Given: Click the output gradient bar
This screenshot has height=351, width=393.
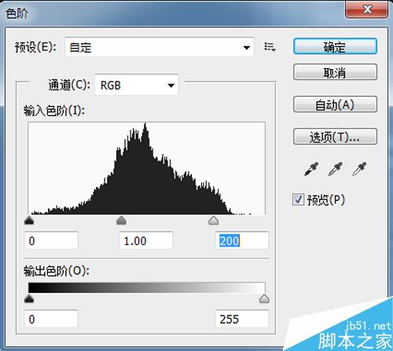Looking at the screenshot, I should 147,287.
